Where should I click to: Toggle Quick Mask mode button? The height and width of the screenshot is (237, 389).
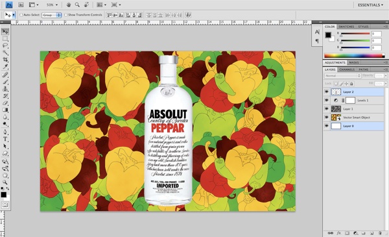pyautogui.click(x=5, y=205)
